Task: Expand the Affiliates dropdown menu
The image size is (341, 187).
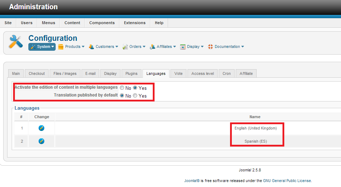Action: point(163,46)
